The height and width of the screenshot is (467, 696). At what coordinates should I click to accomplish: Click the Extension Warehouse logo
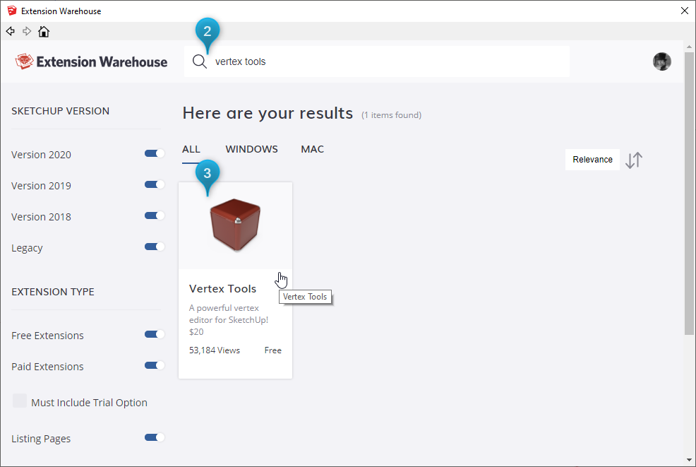coord(91,61)
